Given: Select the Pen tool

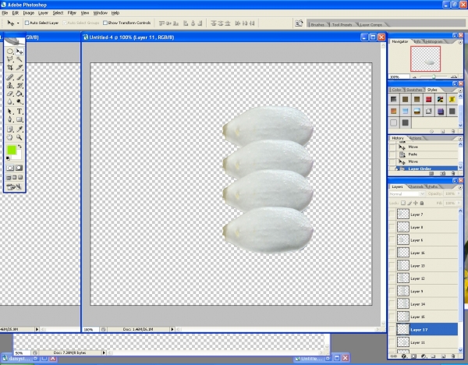Looking at the screenshot, I should [x=10, y=119].
